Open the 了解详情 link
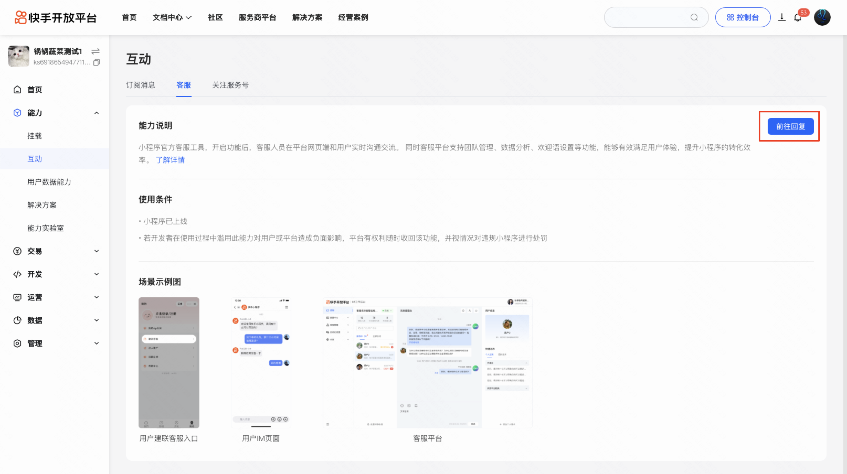Screen dimensions: 847x474 170,160
